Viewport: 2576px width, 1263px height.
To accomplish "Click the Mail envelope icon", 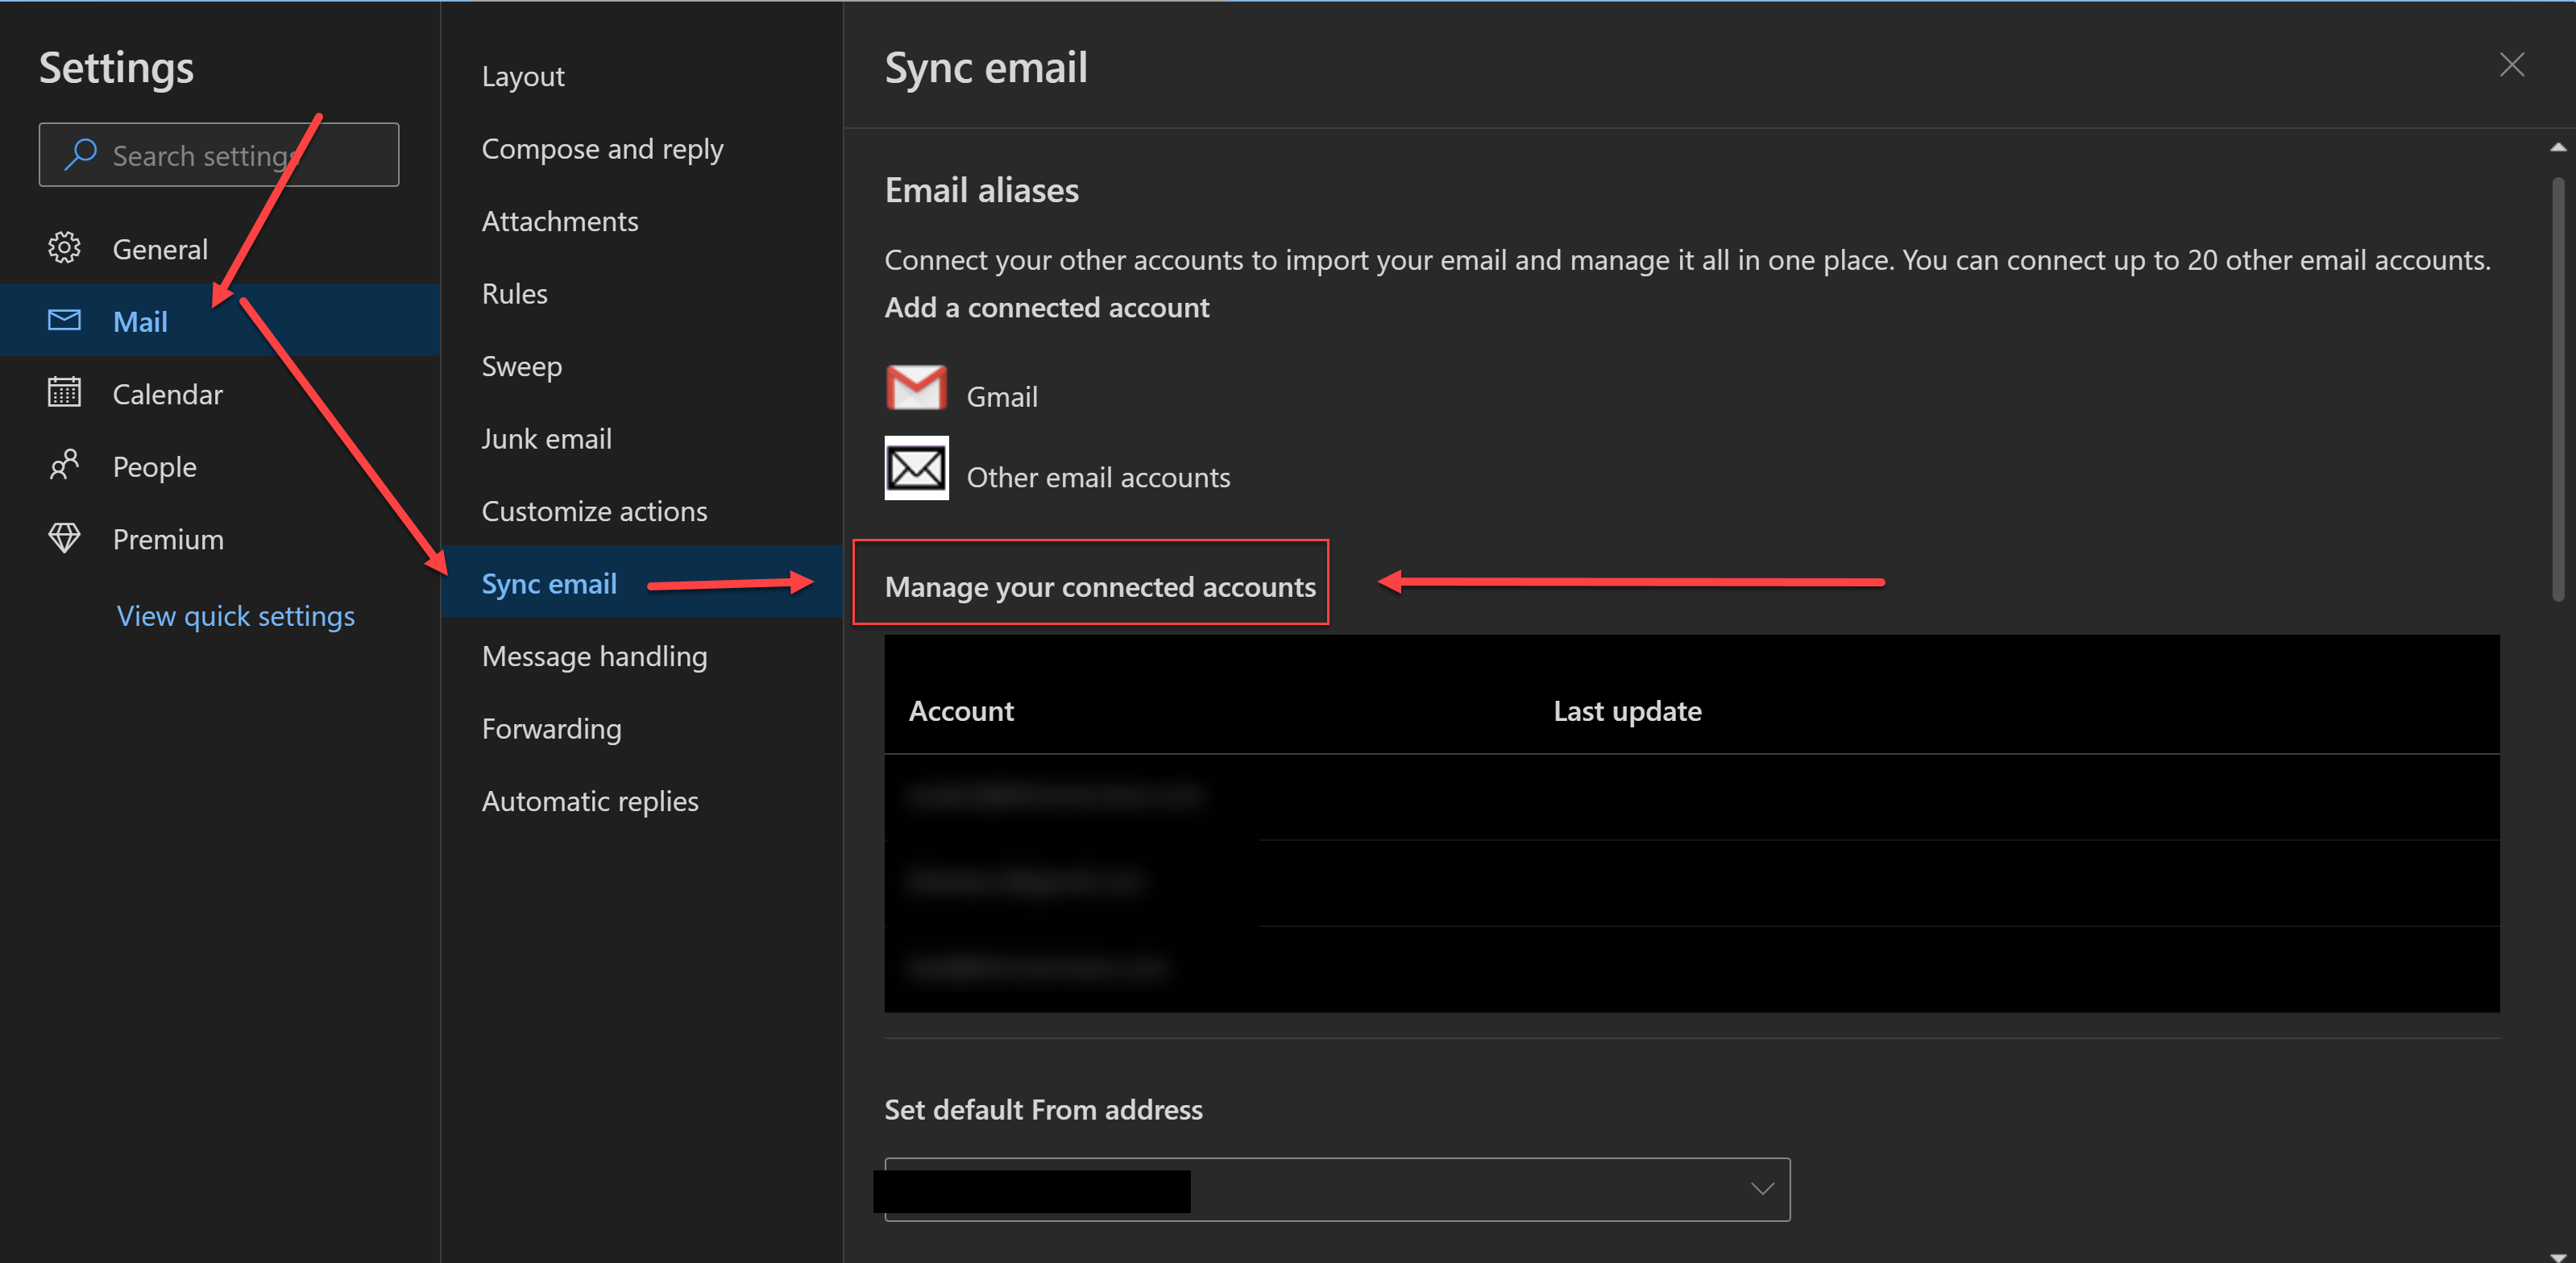I will (64, 320).
